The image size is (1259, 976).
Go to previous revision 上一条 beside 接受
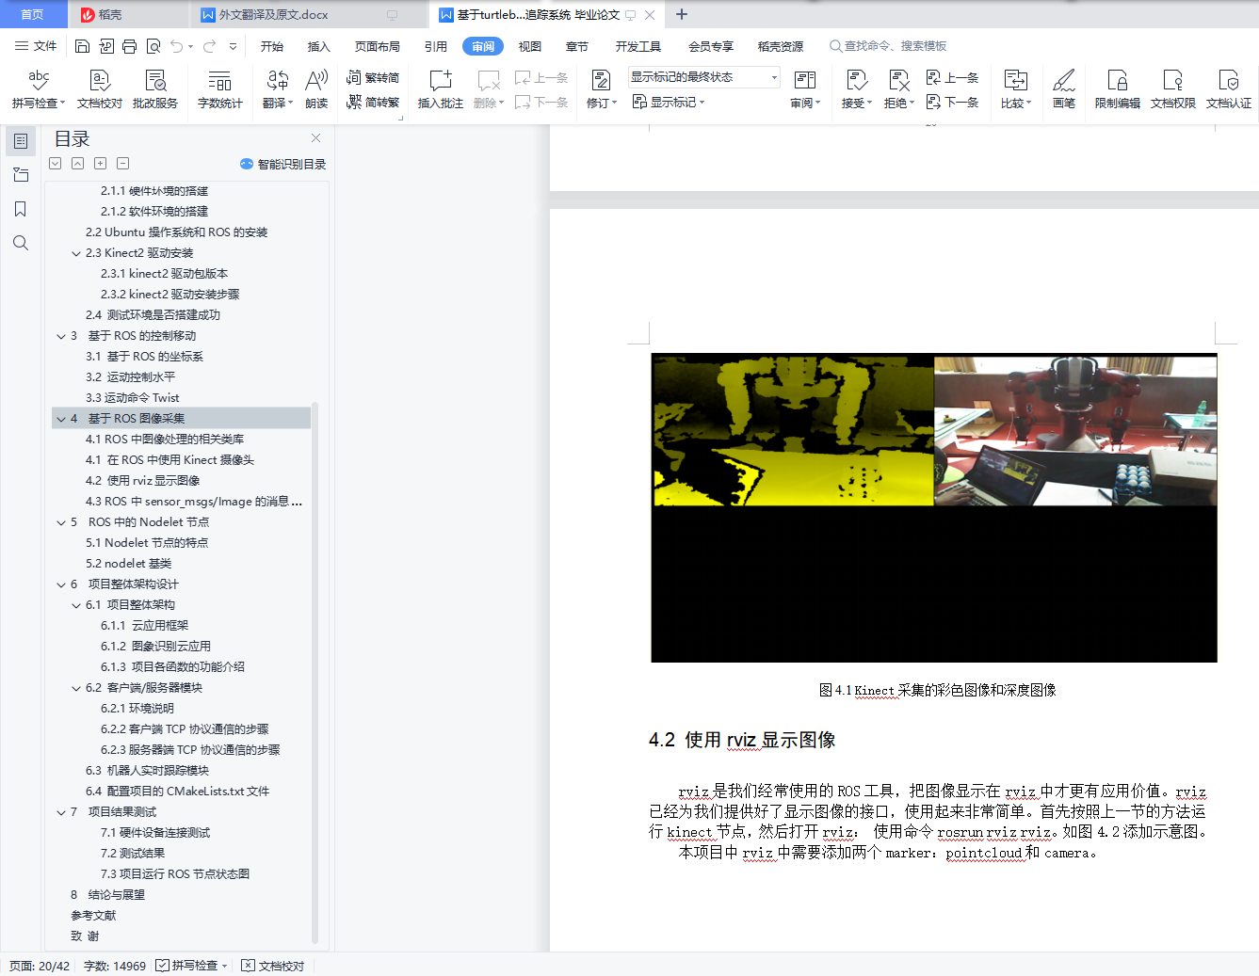(953, 78)
